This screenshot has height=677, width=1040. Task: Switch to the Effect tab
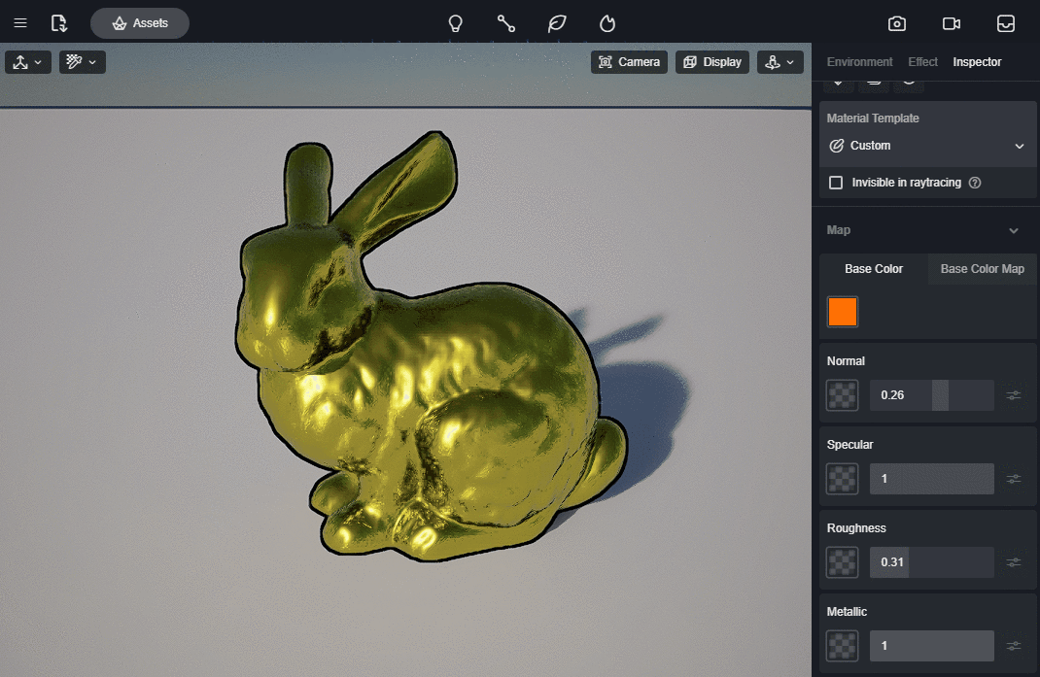click(922, 61)
